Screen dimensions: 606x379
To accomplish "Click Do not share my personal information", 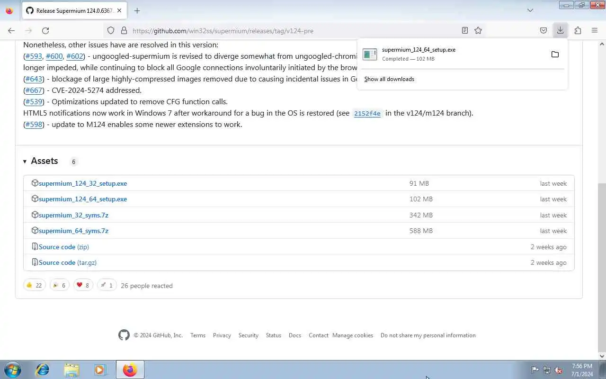I will [428, 335].
